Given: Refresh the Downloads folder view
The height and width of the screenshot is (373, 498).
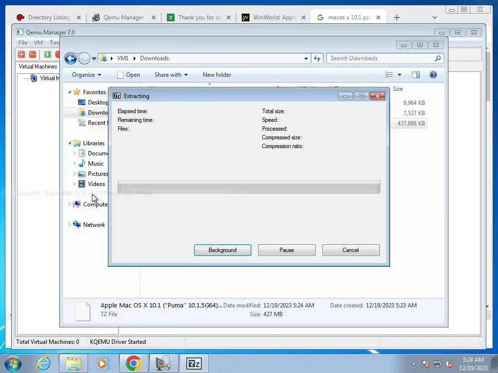Looking at the screenshot, I should click(317, 58).
